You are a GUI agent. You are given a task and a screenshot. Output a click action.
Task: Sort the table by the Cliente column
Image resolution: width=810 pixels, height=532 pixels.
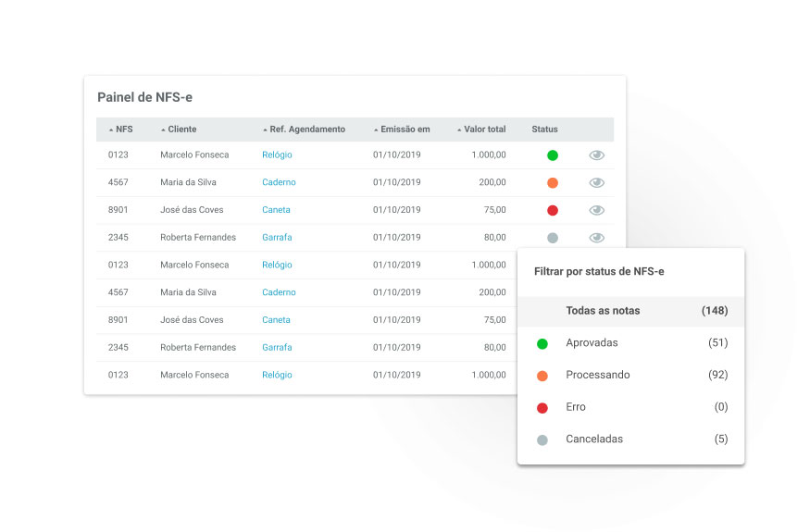point(179,130)
